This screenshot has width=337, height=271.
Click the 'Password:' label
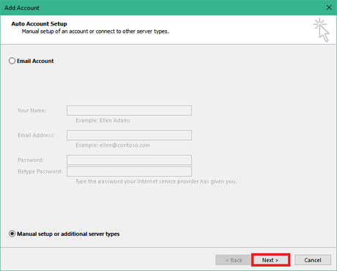pos(31,160)
